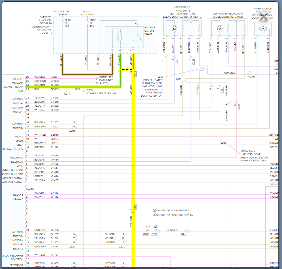Click the MS CAN+ pin label
This screenshot has height=269, width=282.
pos(17,83)
